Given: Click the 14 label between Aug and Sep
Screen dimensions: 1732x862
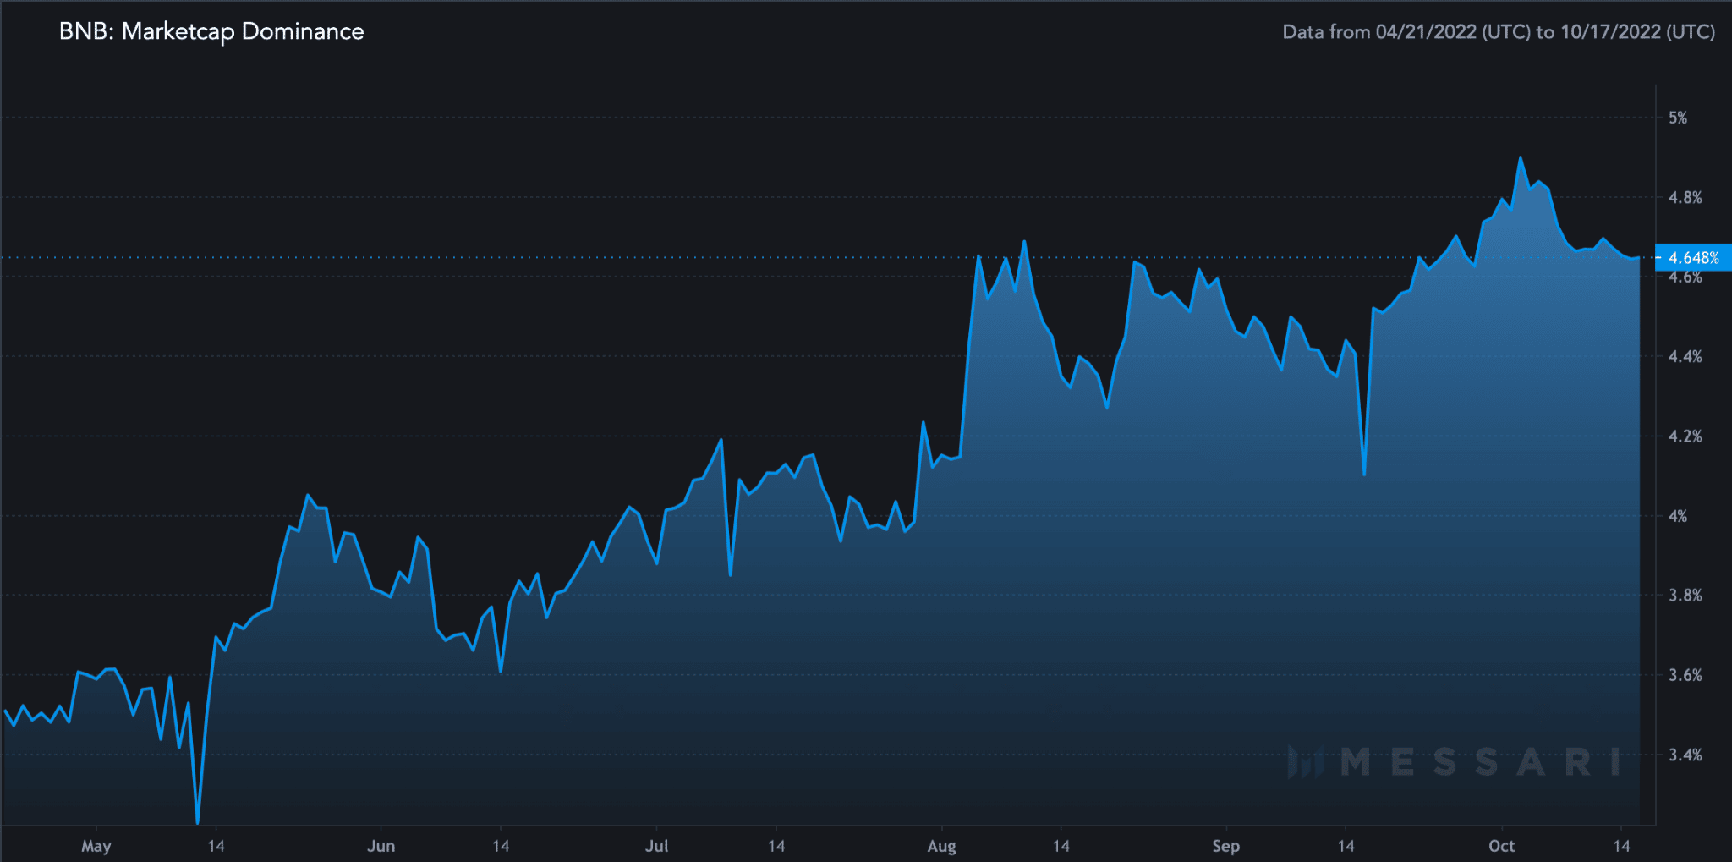Looking at the screenshot, I should 1061,846.
